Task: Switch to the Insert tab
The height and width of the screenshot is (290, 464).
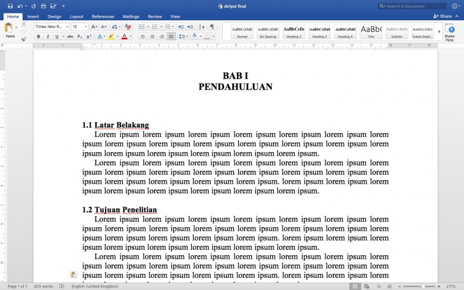Action: 33,16
